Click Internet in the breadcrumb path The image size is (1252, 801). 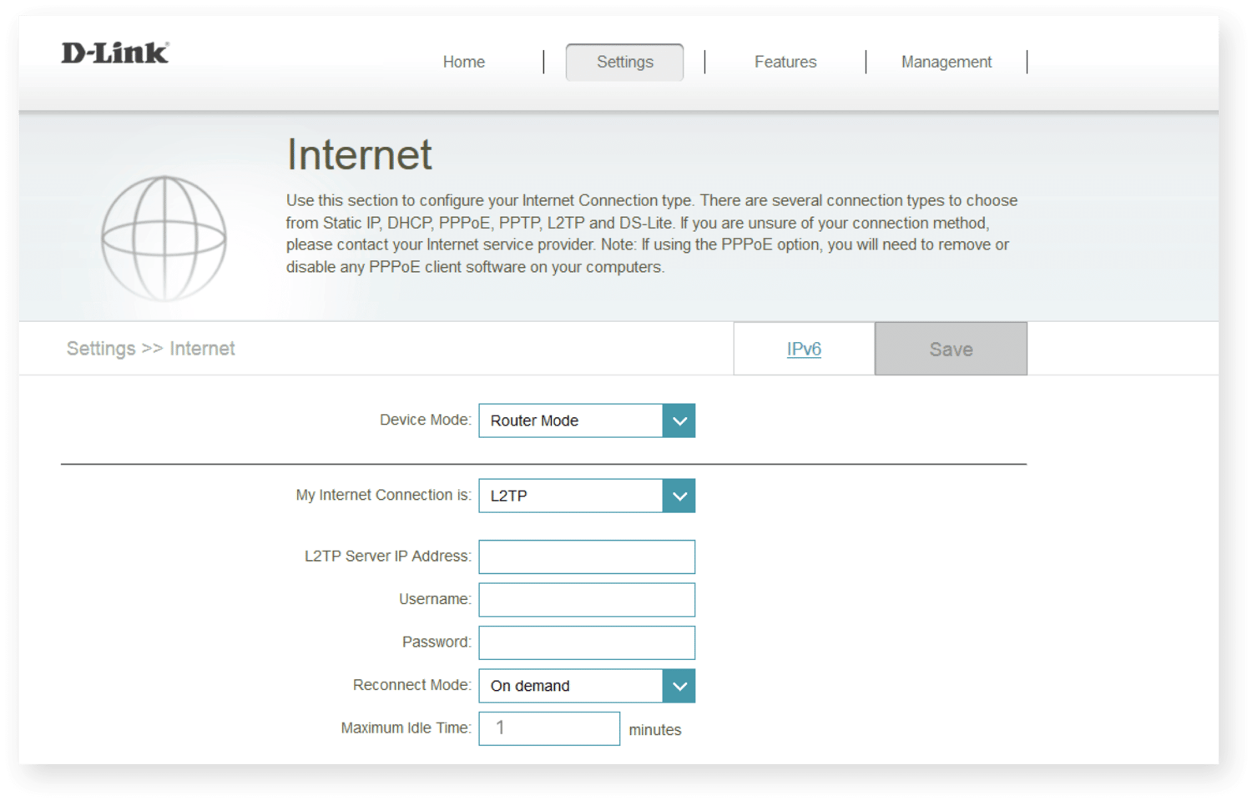click(202, 349)
